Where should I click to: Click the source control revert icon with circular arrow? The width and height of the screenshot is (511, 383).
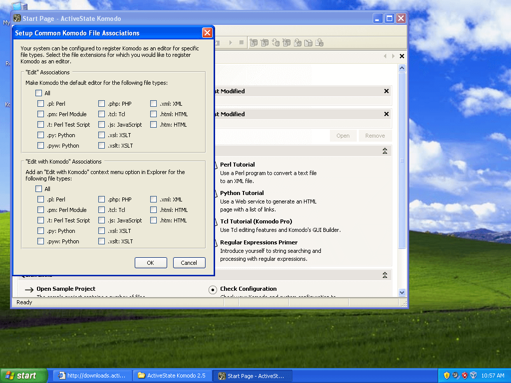(x=275, y=43)
